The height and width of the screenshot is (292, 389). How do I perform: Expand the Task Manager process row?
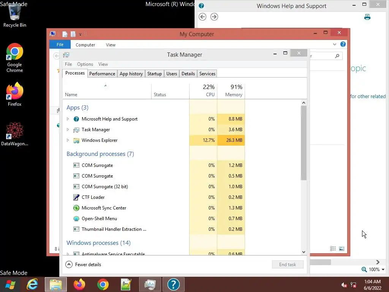[x=68, y=130]
